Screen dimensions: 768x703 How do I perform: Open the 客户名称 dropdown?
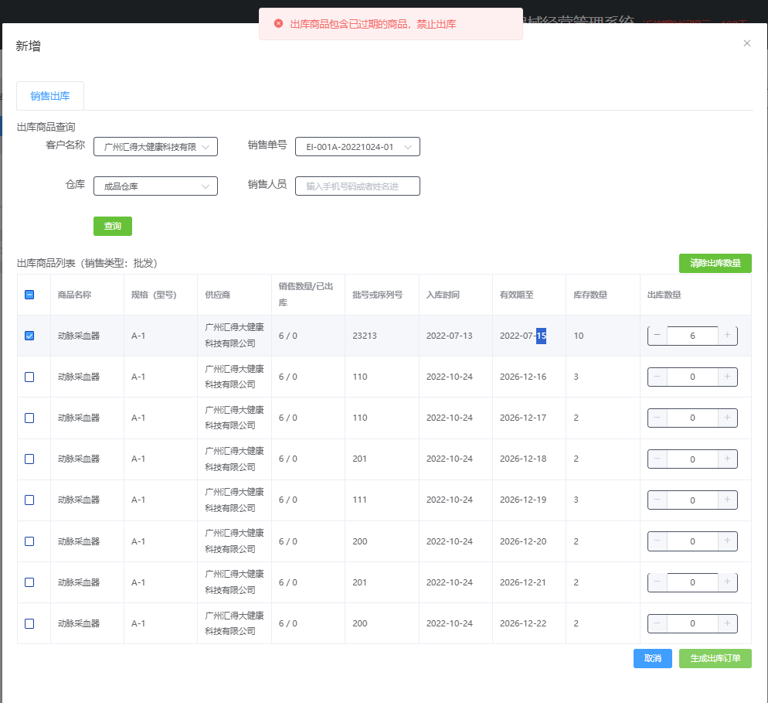(155, 147)
